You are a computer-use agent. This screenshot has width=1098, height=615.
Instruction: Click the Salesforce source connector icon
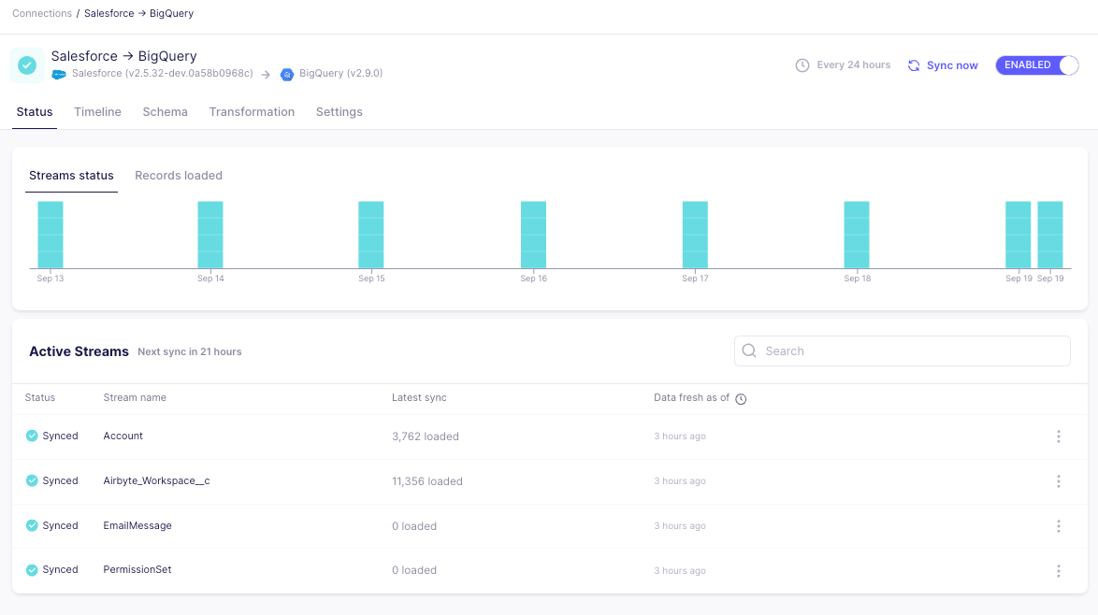tap(58, 74)
